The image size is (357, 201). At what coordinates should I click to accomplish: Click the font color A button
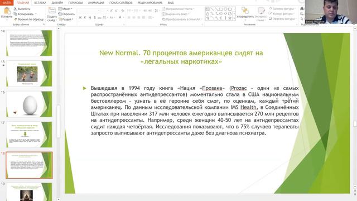tap(120, 17)
